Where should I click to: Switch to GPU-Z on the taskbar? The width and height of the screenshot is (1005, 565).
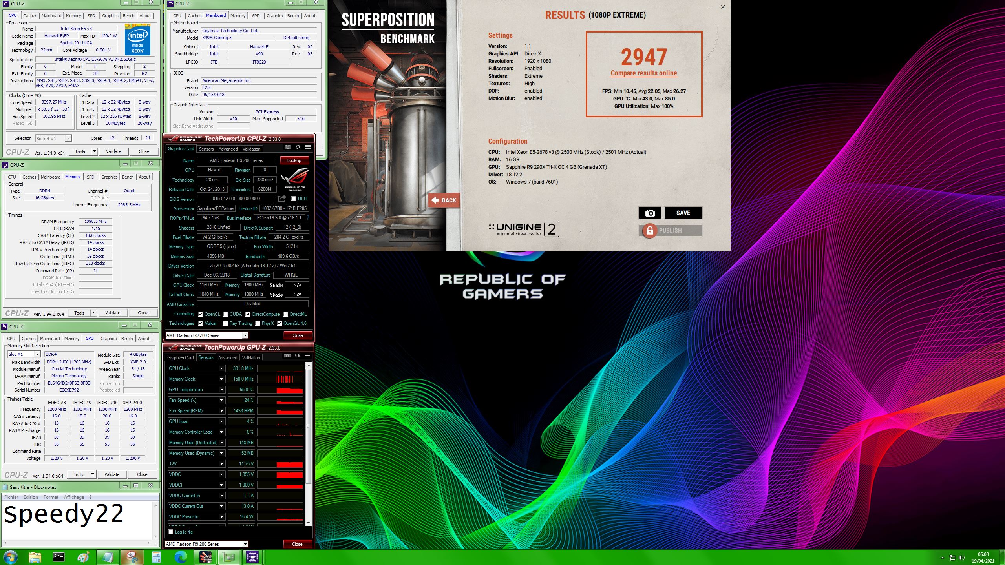click(x=229, y=557)
